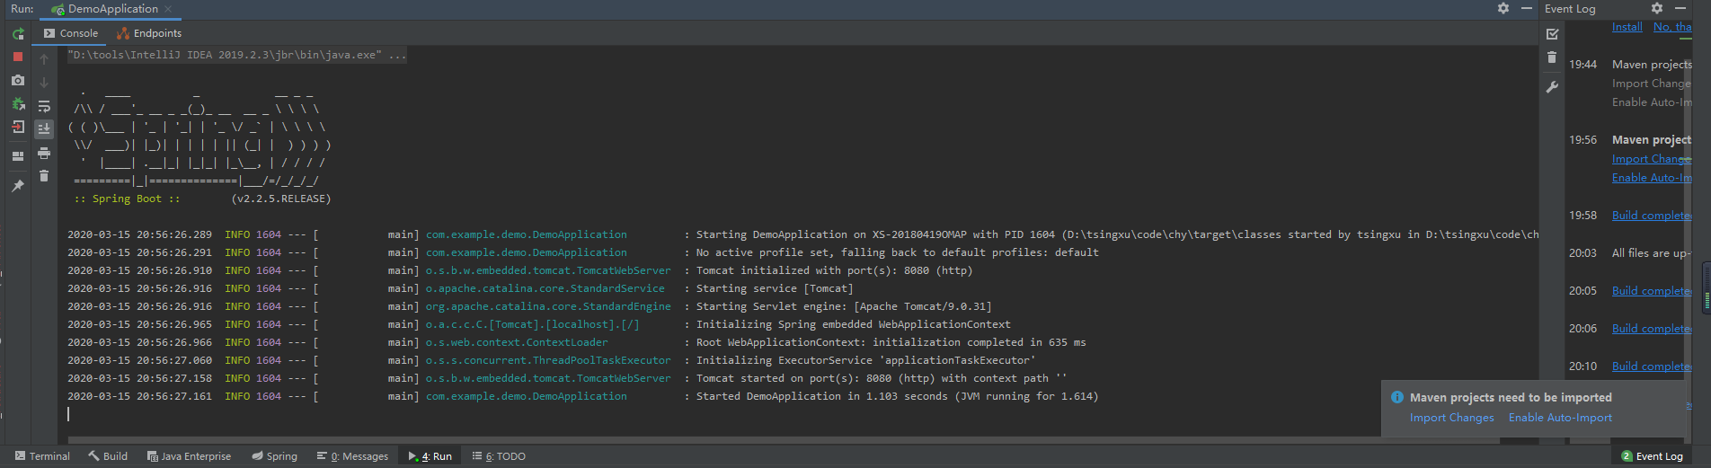
Task: Open the 19:58 Build completed link
Action: 1652,216
